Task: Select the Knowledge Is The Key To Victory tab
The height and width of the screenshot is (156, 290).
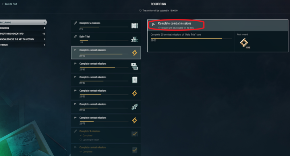Action: coord(23,39)
